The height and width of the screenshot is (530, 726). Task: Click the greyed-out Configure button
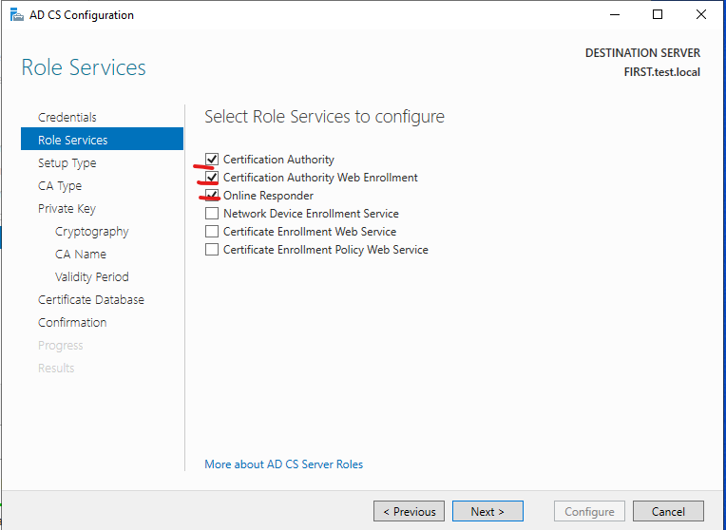click(x=589, y=511)
